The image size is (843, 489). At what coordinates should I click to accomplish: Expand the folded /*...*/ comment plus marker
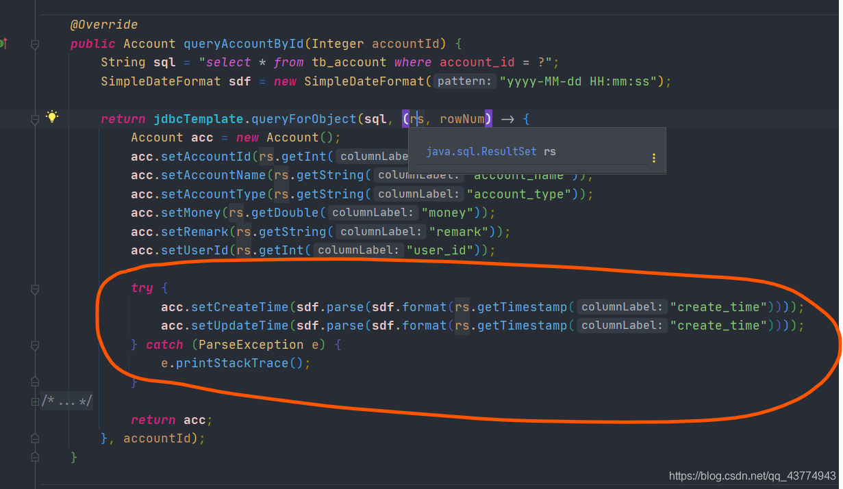pos(35,402)
